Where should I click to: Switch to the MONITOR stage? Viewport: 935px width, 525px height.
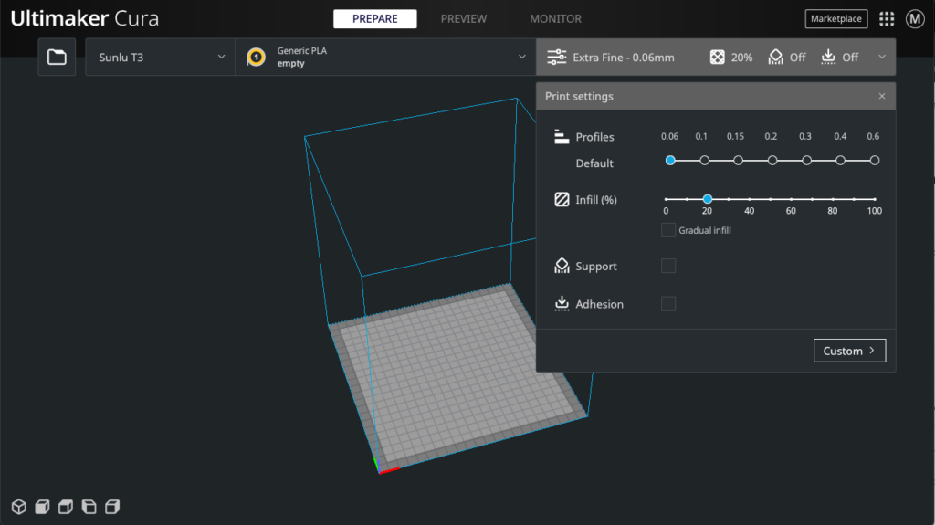(x=556, y=19)
